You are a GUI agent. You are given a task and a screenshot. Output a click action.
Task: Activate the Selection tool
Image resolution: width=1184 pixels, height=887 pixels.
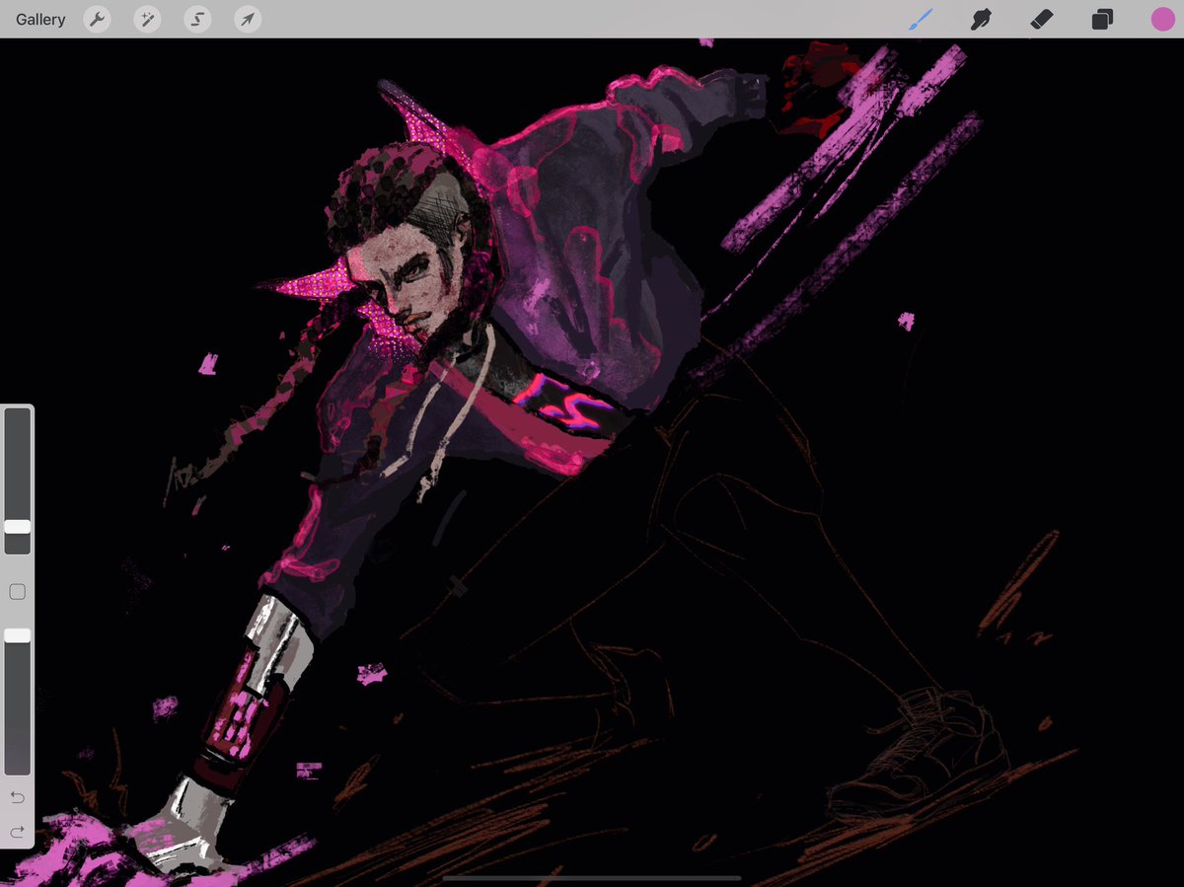(x=197, y=19)
